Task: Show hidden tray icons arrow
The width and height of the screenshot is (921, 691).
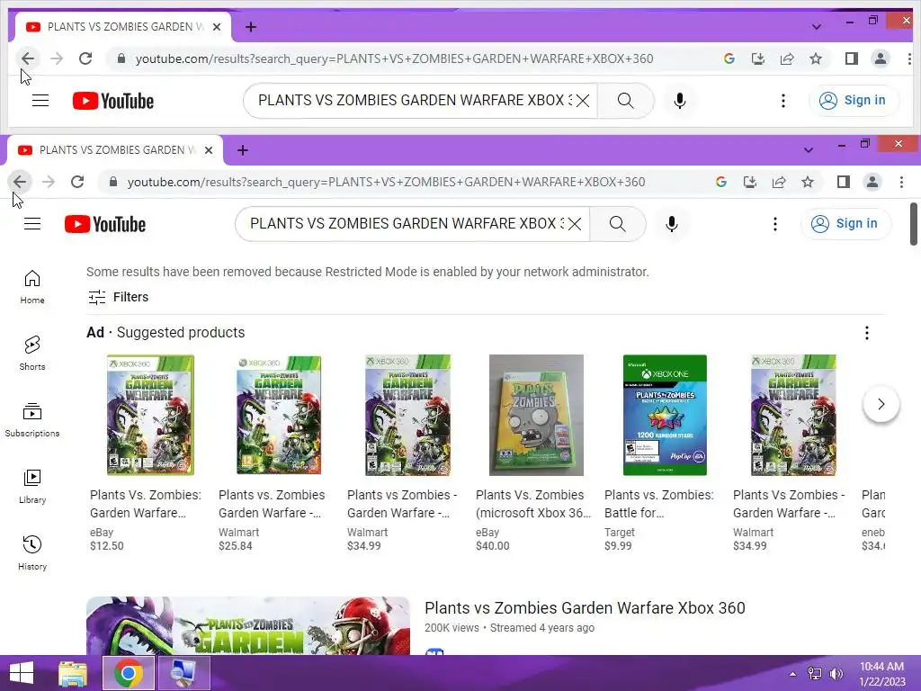Action: coord(792,674)
